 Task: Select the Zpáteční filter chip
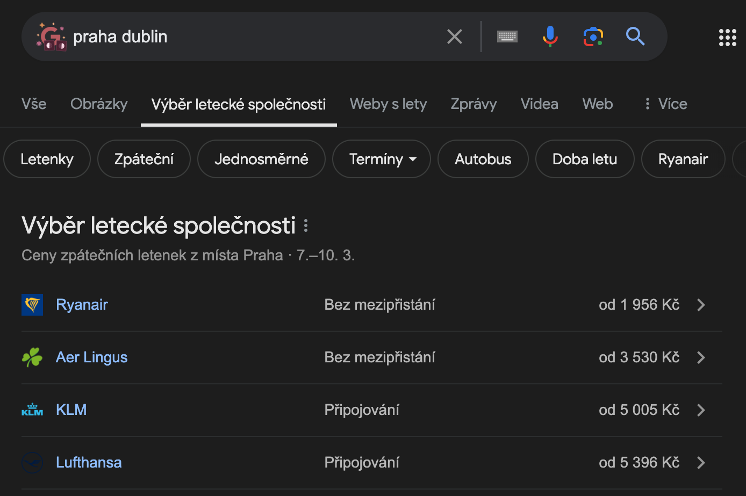[144, 159]
